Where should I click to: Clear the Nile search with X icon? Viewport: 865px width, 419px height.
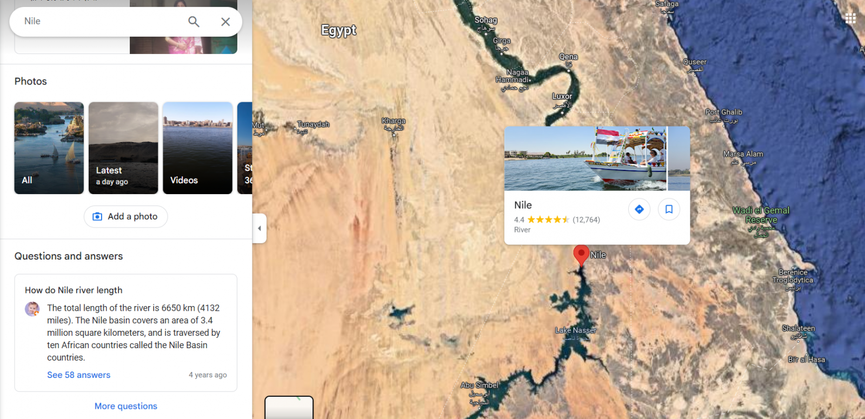coord(225,22)
